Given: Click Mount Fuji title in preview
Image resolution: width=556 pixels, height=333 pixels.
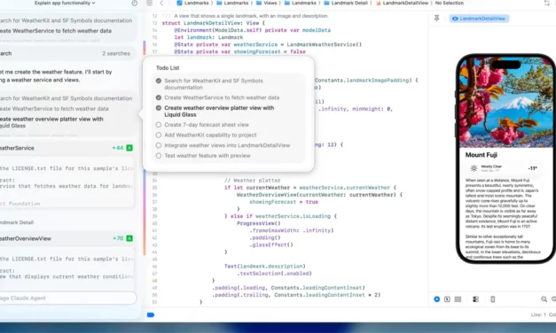Looking at the screenshot, I should [482, 155].
